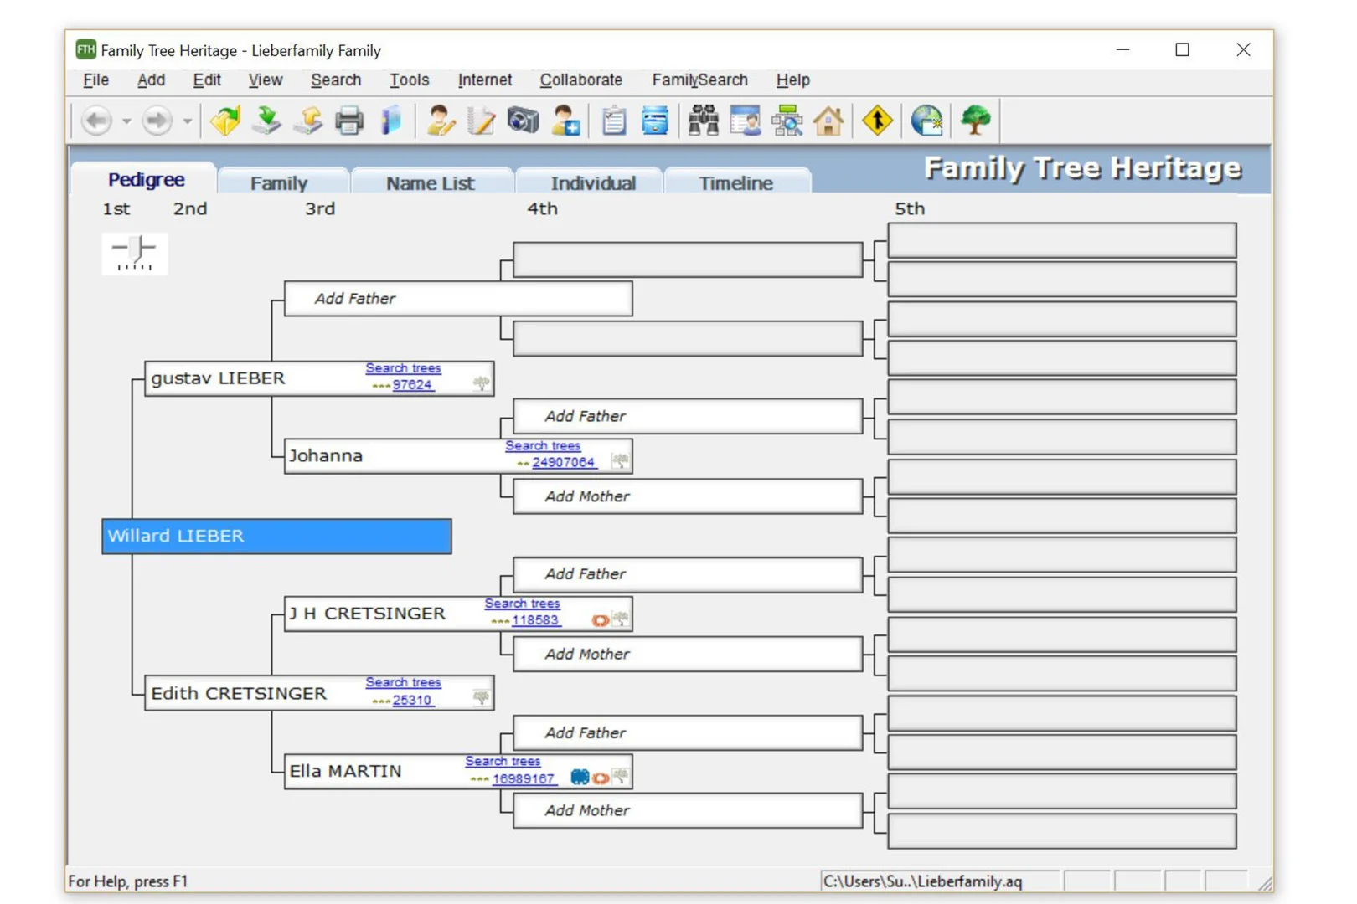1357x904 pixels.
Task: Click the 16989167 link for Ella MARTIN
Action: [x=523, y=778]
